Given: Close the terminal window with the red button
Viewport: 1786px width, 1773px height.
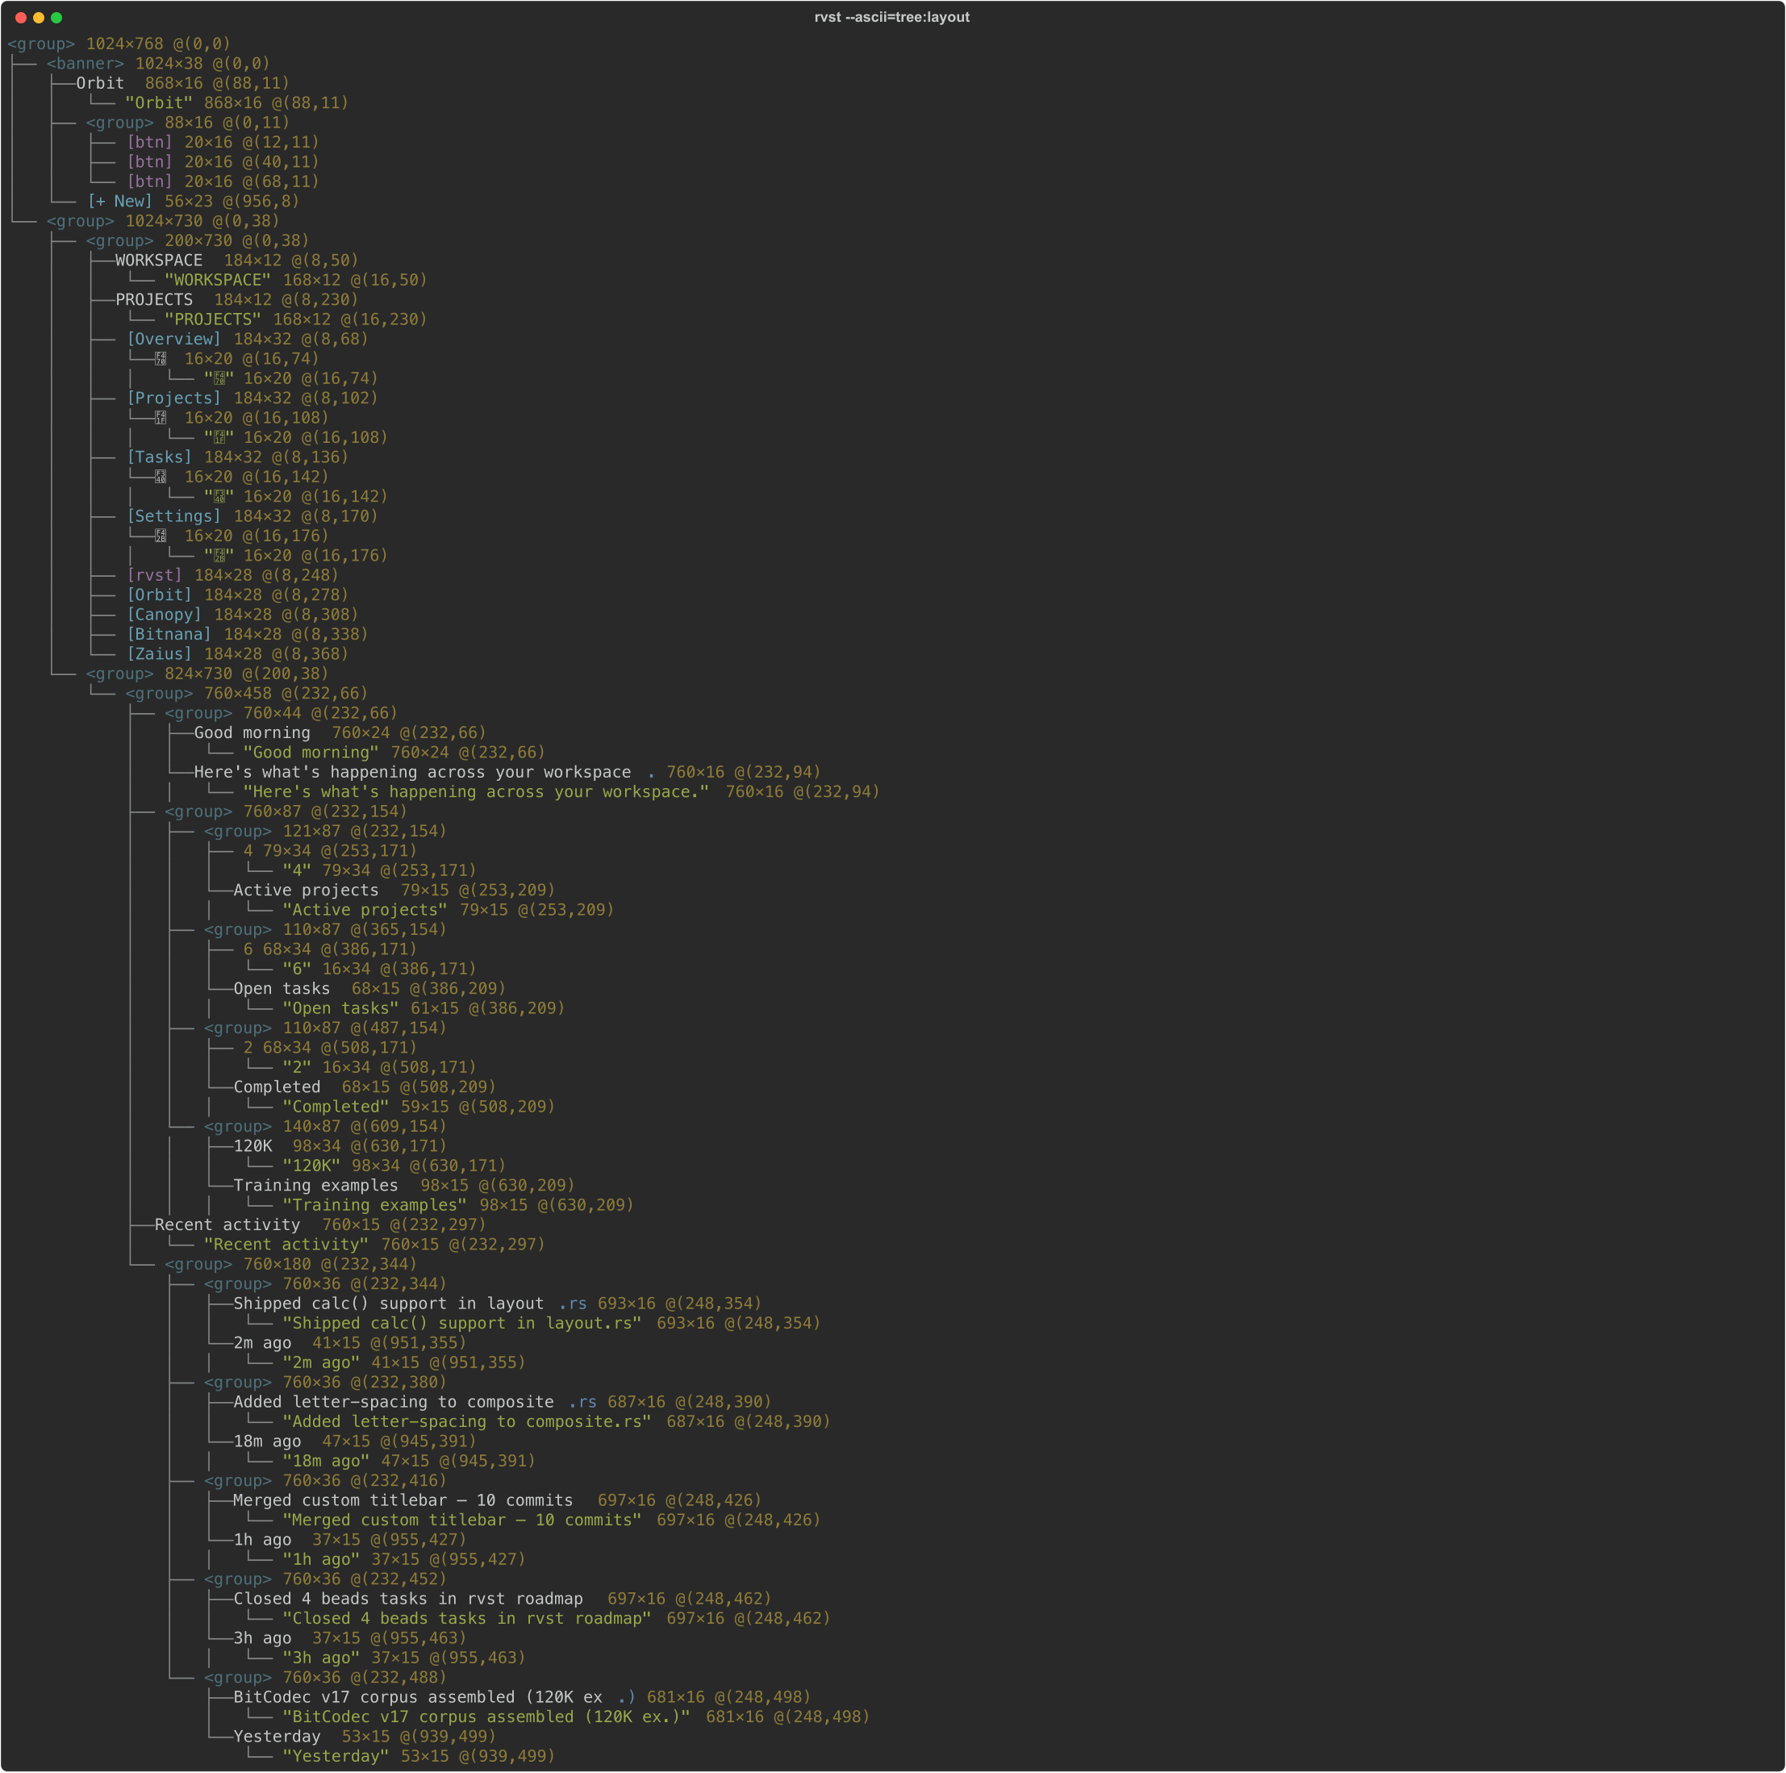Looking at the screenshot, I should [x=20, y=18].
